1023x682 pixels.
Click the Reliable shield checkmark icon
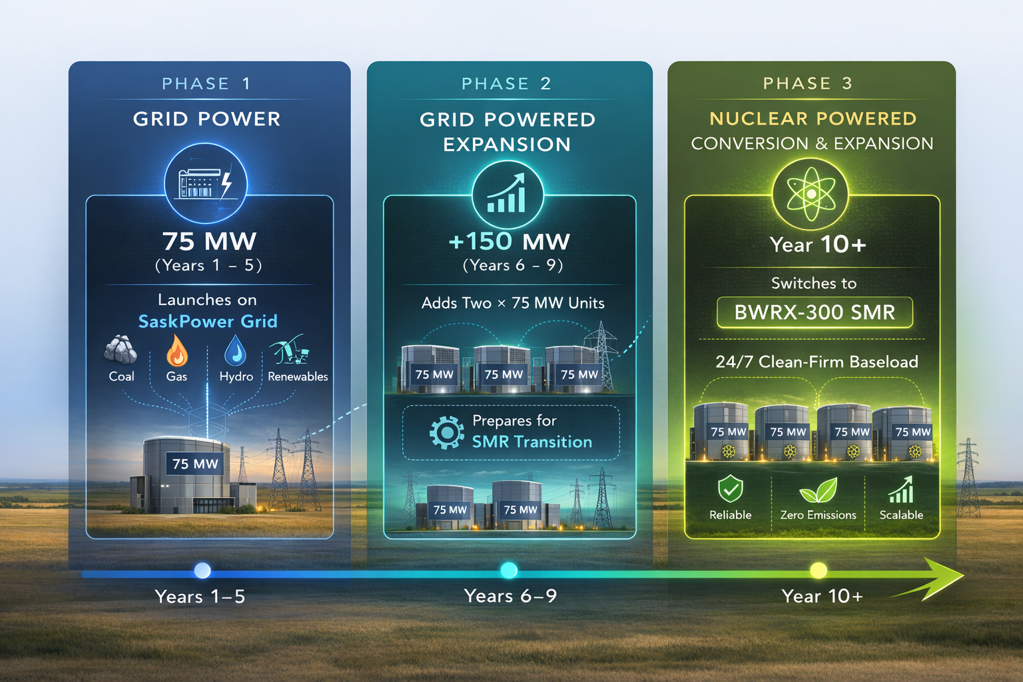(x=731, y=490)
